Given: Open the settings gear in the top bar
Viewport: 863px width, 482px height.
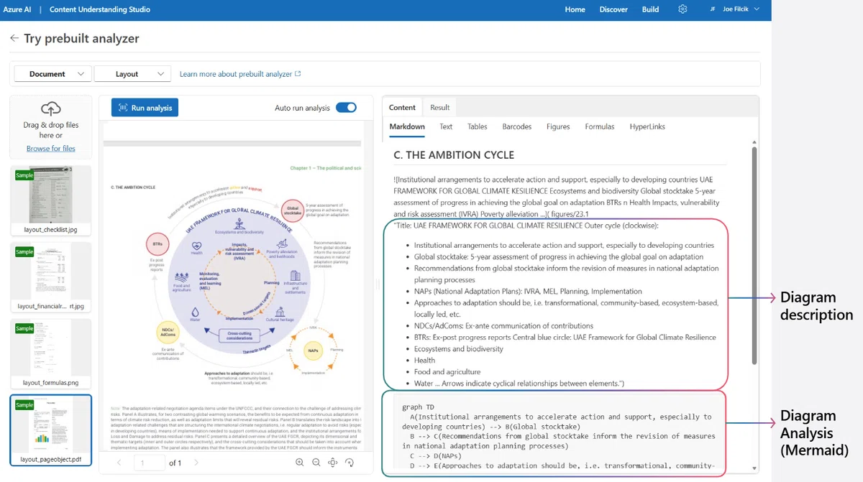Looking at the screenshot, I should 682,9.
